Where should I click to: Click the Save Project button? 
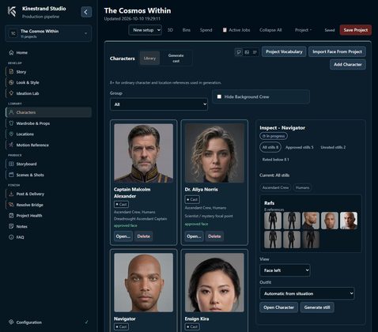pyautogui.click(x=356, y=30)
